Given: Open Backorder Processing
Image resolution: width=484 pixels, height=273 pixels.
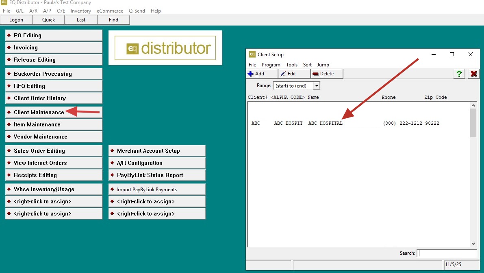Looking at the screenshot, I should click(54, 74).
